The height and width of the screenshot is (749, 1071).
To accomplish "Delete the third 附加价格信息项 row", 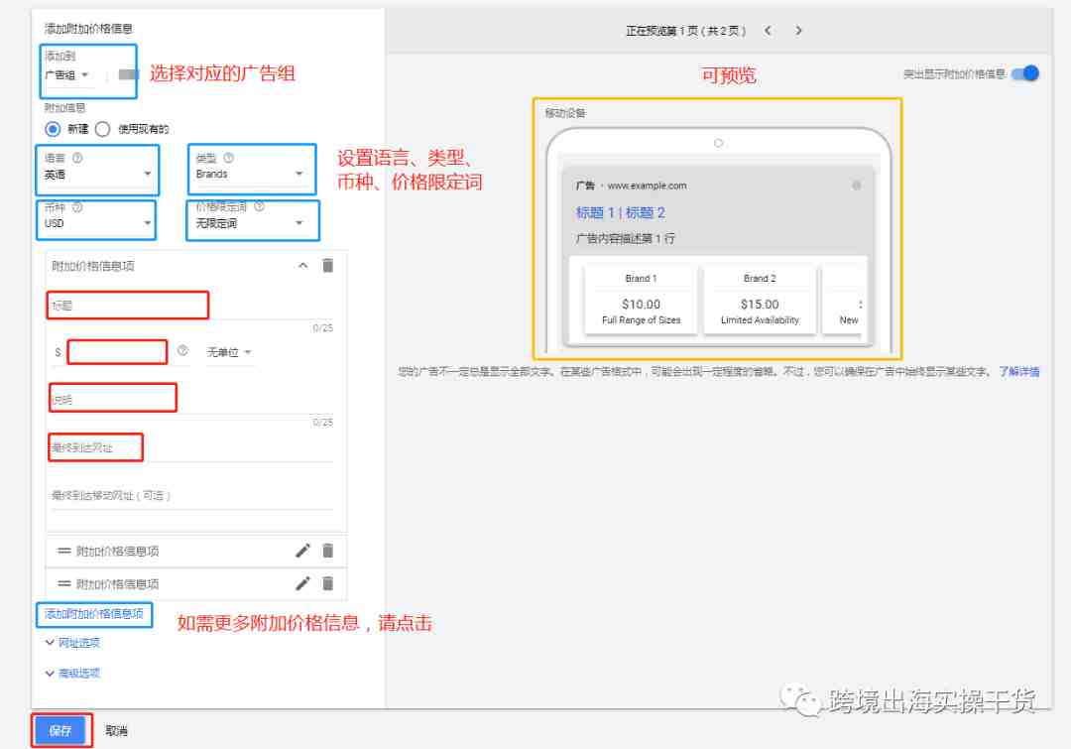I will coord(328,583).
